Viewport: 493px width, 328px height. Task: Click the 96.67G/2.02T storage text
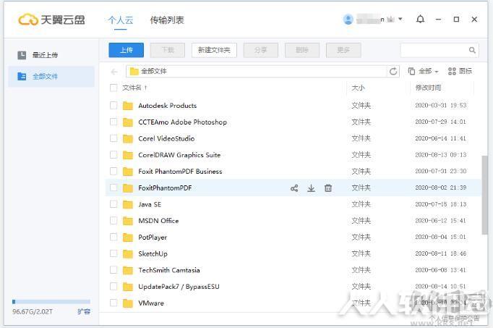[33, 311]
